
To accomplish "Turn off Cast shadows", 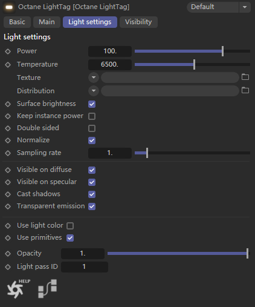I will tap(92, 194).
